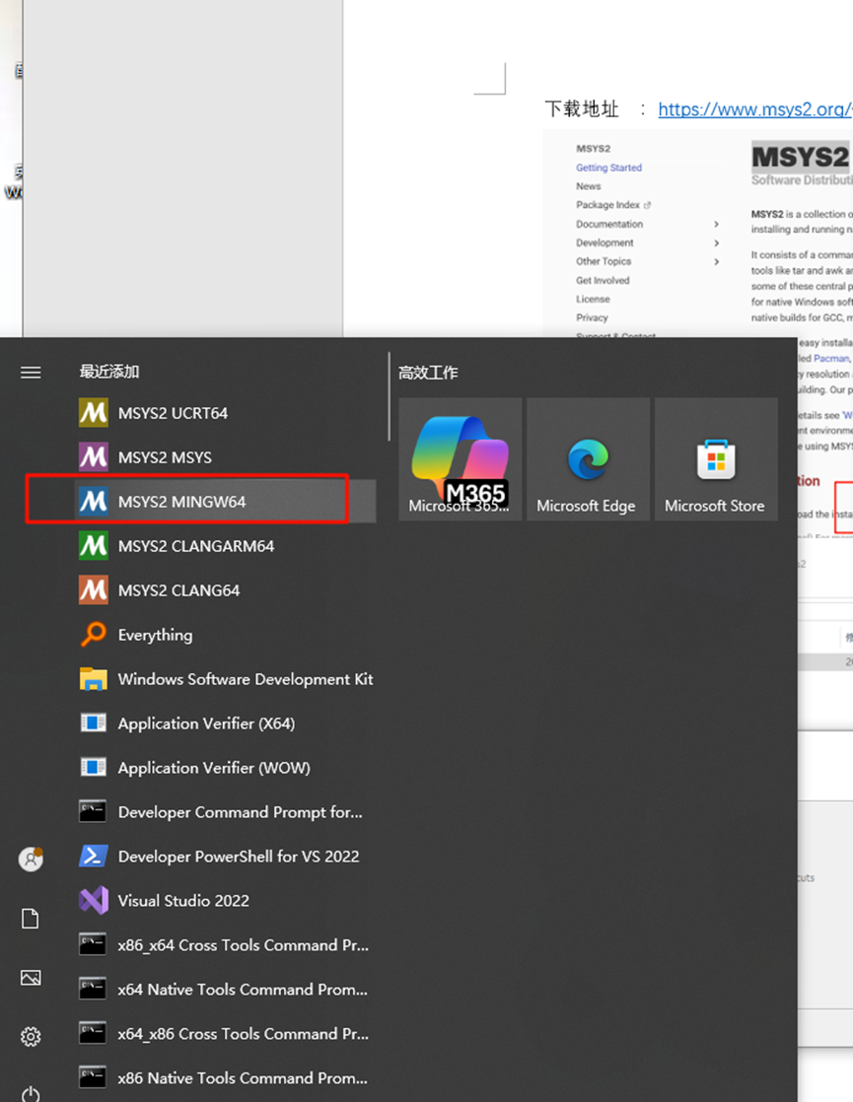Click Getting Started in MSYS2 page sidebar
The height and width of the screenshot is (1102, 853).
click(x=609, y=168)
